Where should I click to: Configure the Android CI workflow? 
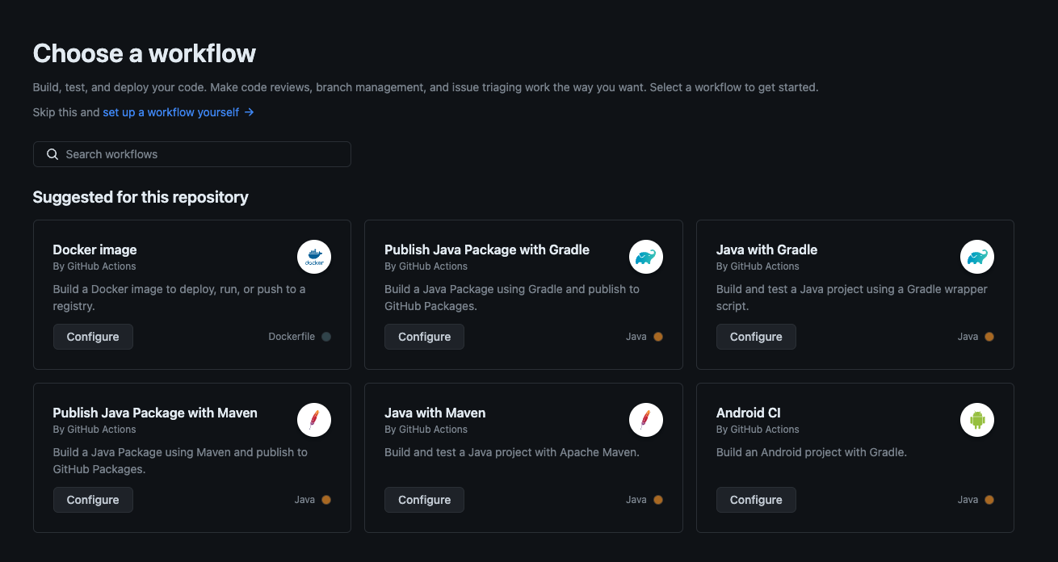pyautogui.click(x=756, y=500)
